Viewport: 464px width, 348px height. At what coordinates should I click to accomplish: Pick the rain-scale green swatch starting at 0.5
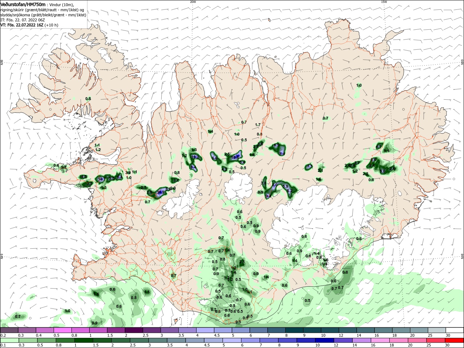click(x=46, y=340)
